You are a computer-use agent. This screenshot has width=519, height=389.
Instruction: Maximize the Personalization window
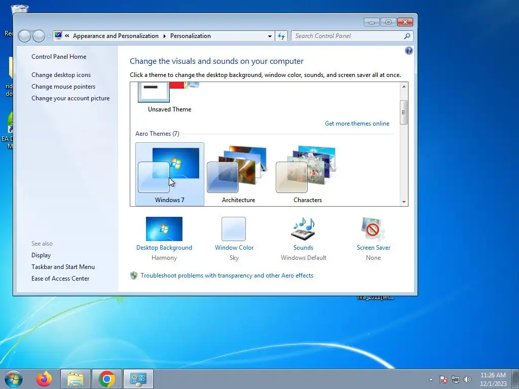[388, 22]
